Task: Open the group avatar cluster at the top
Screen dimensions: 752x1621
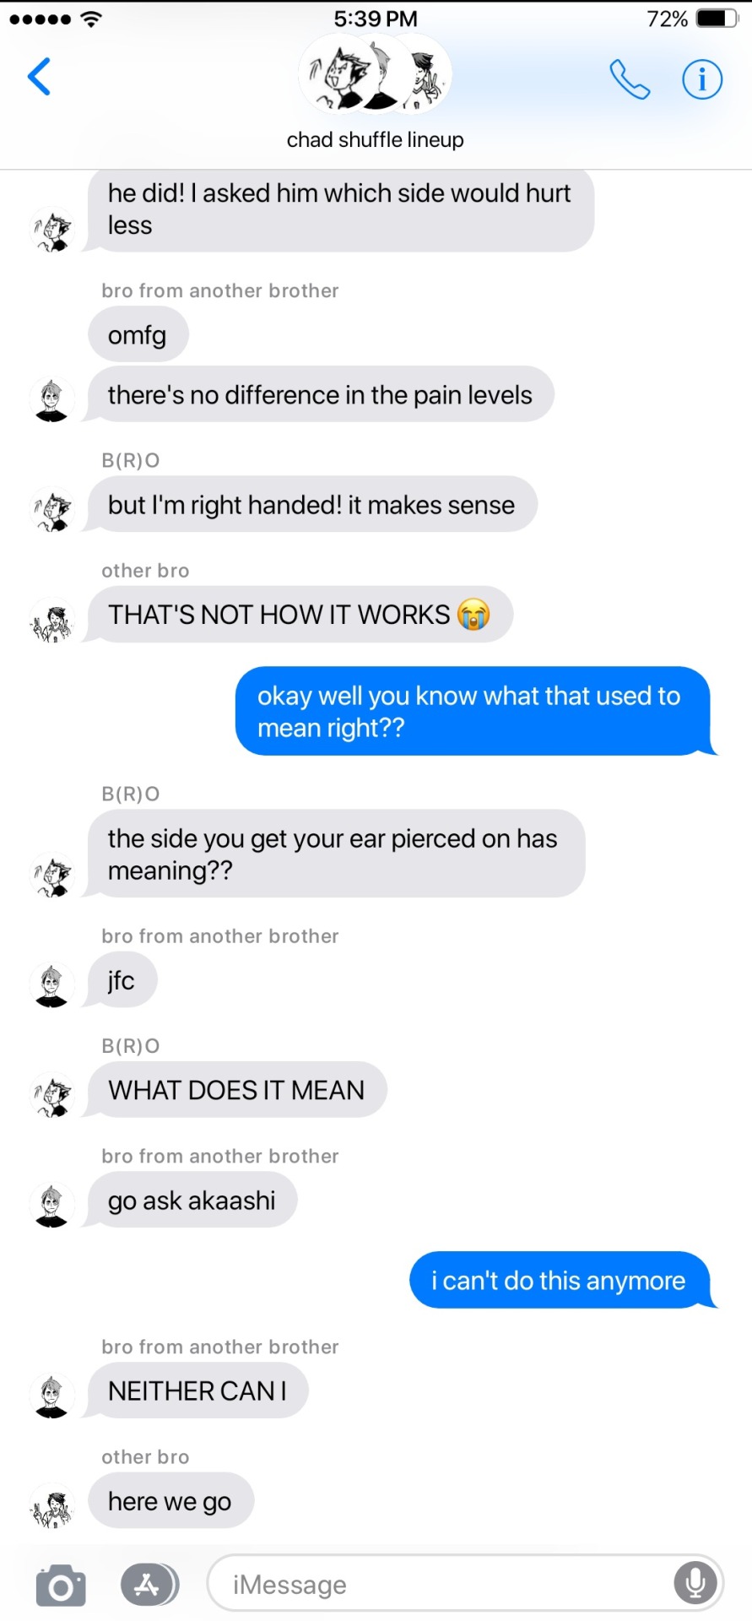Action: pyautogui.click(x=376, y=74)
